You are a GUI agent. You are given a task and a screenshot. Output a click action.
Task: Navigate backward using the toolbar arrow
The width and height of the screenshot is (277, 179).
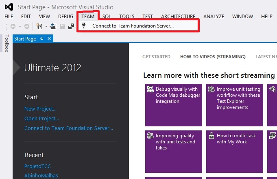click(13, 26)
